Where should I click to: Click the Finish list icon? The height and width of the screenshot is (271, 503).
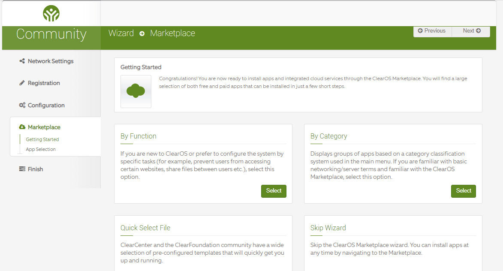[22, 169]
